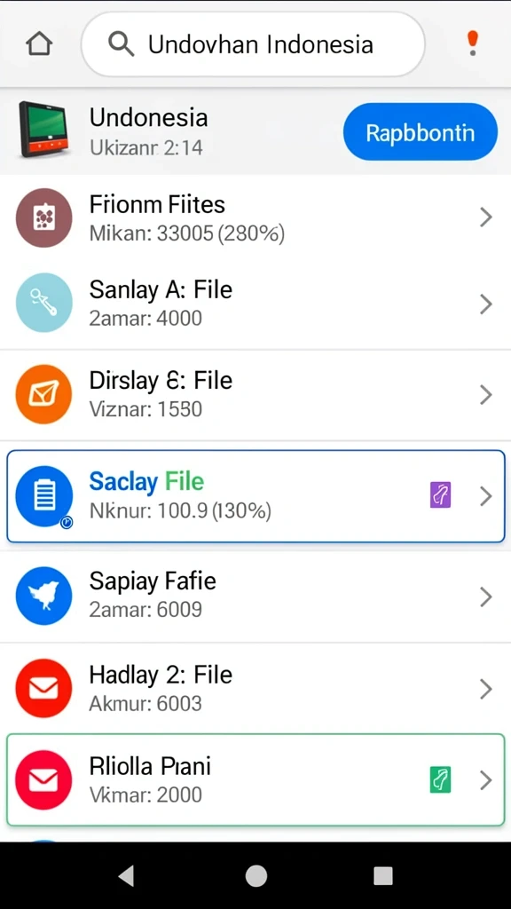The width and height of the screenshot is (511, 909).
Task: Select the Sanlay A: File teal icon
Action: tap(44, 303)
